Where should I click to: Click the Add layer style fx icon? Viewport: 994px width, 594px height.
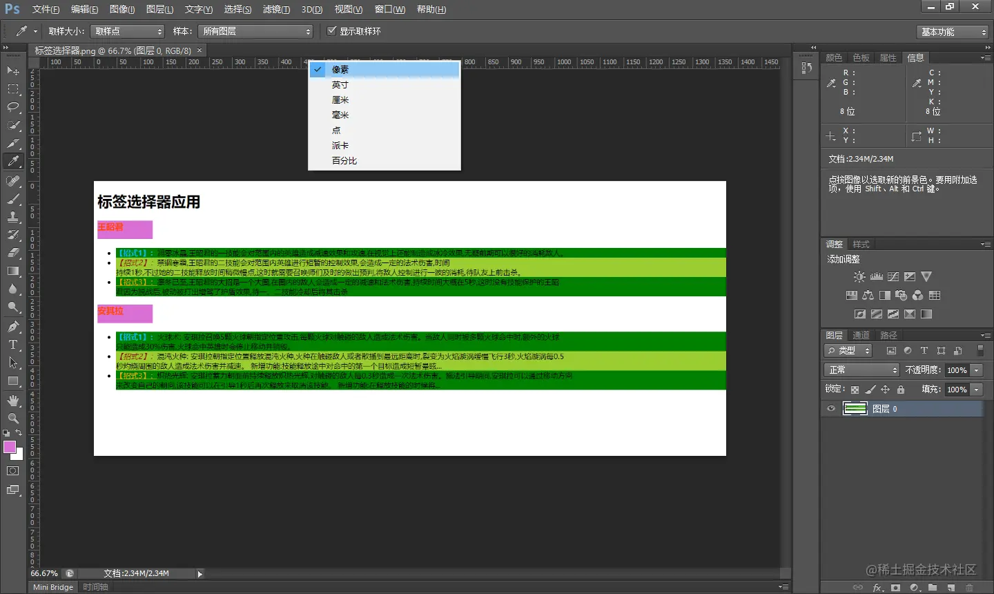(877, 588)
